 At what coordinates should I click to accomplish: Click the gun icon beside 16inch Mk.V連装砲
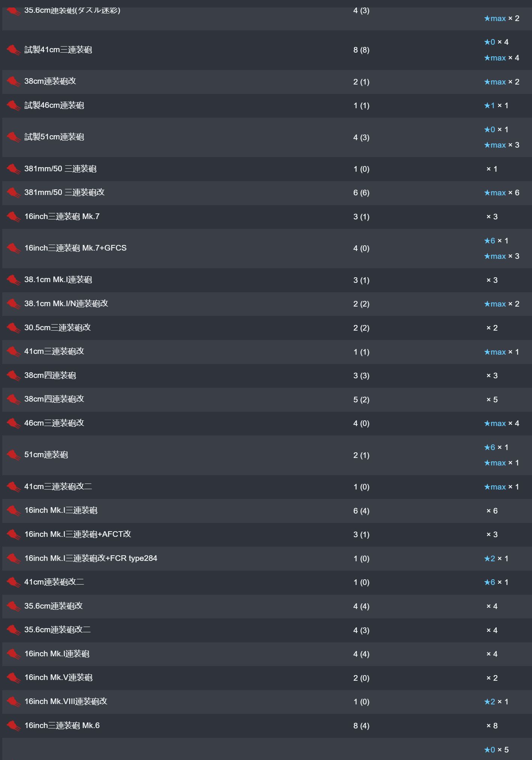(14, 678)
